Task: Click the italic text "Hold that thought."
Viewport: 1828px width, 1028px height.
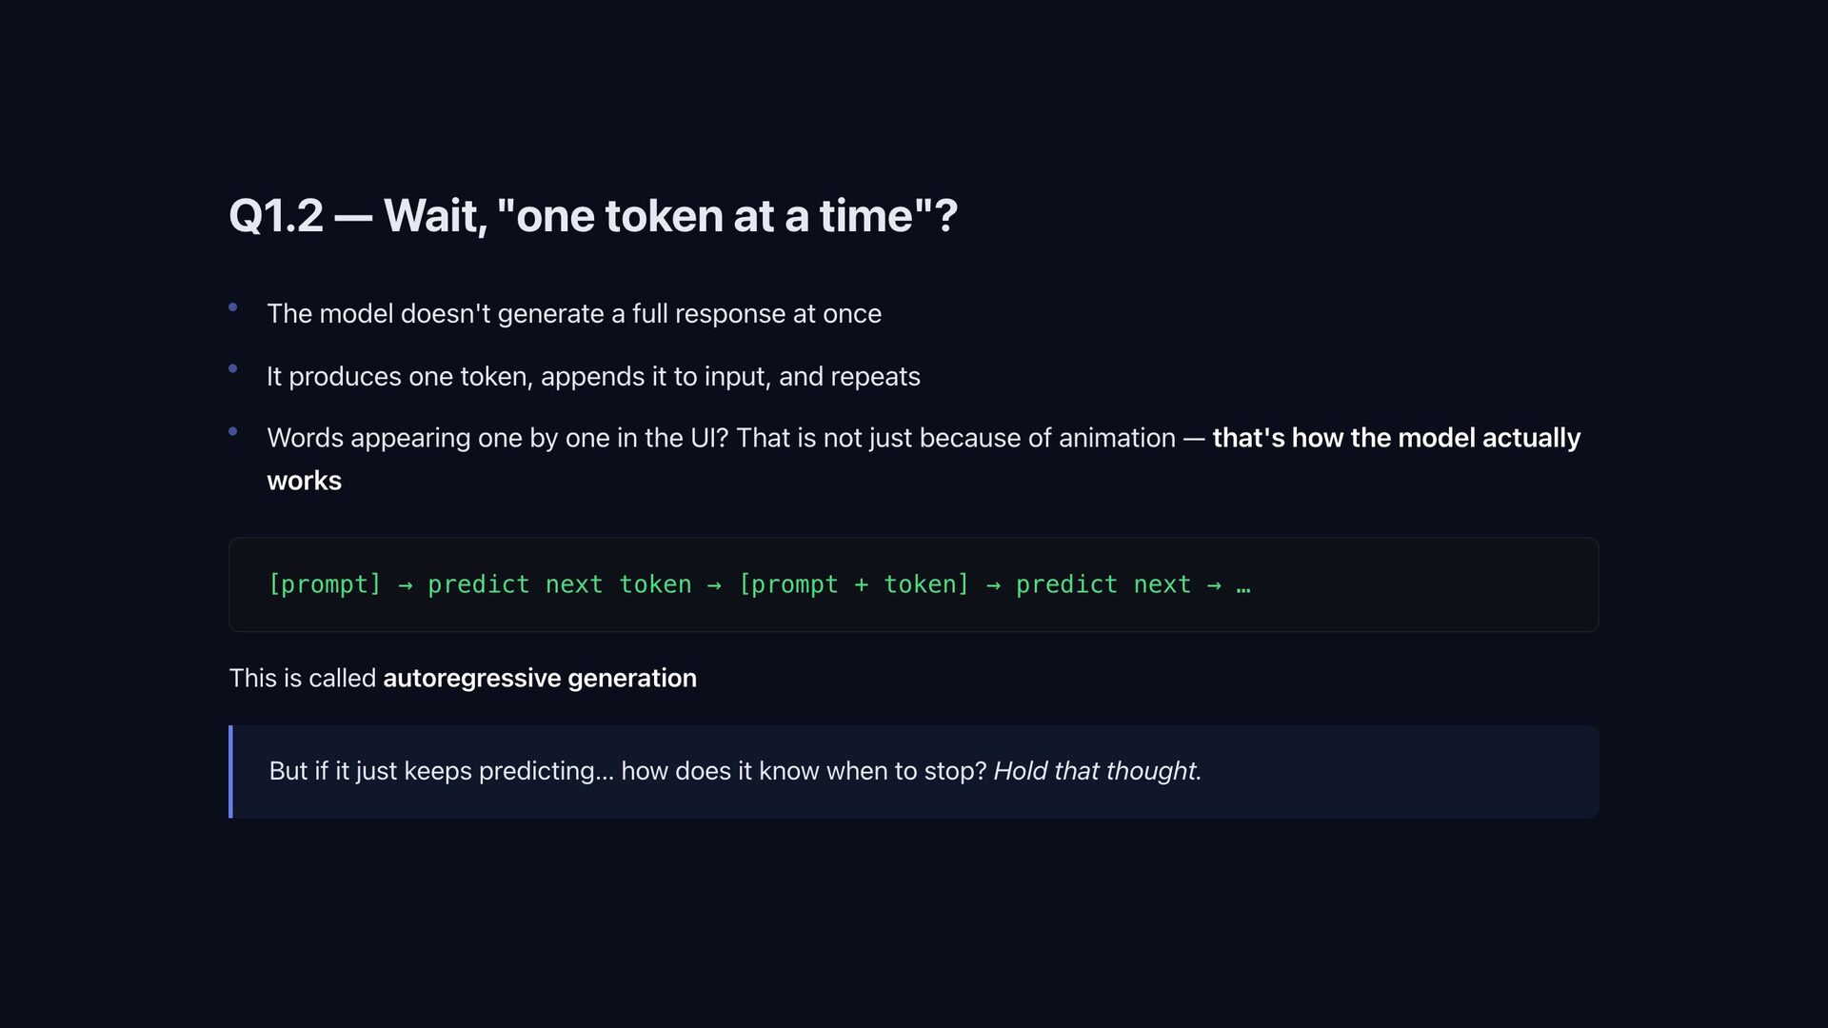Action: coord(1097,771)
